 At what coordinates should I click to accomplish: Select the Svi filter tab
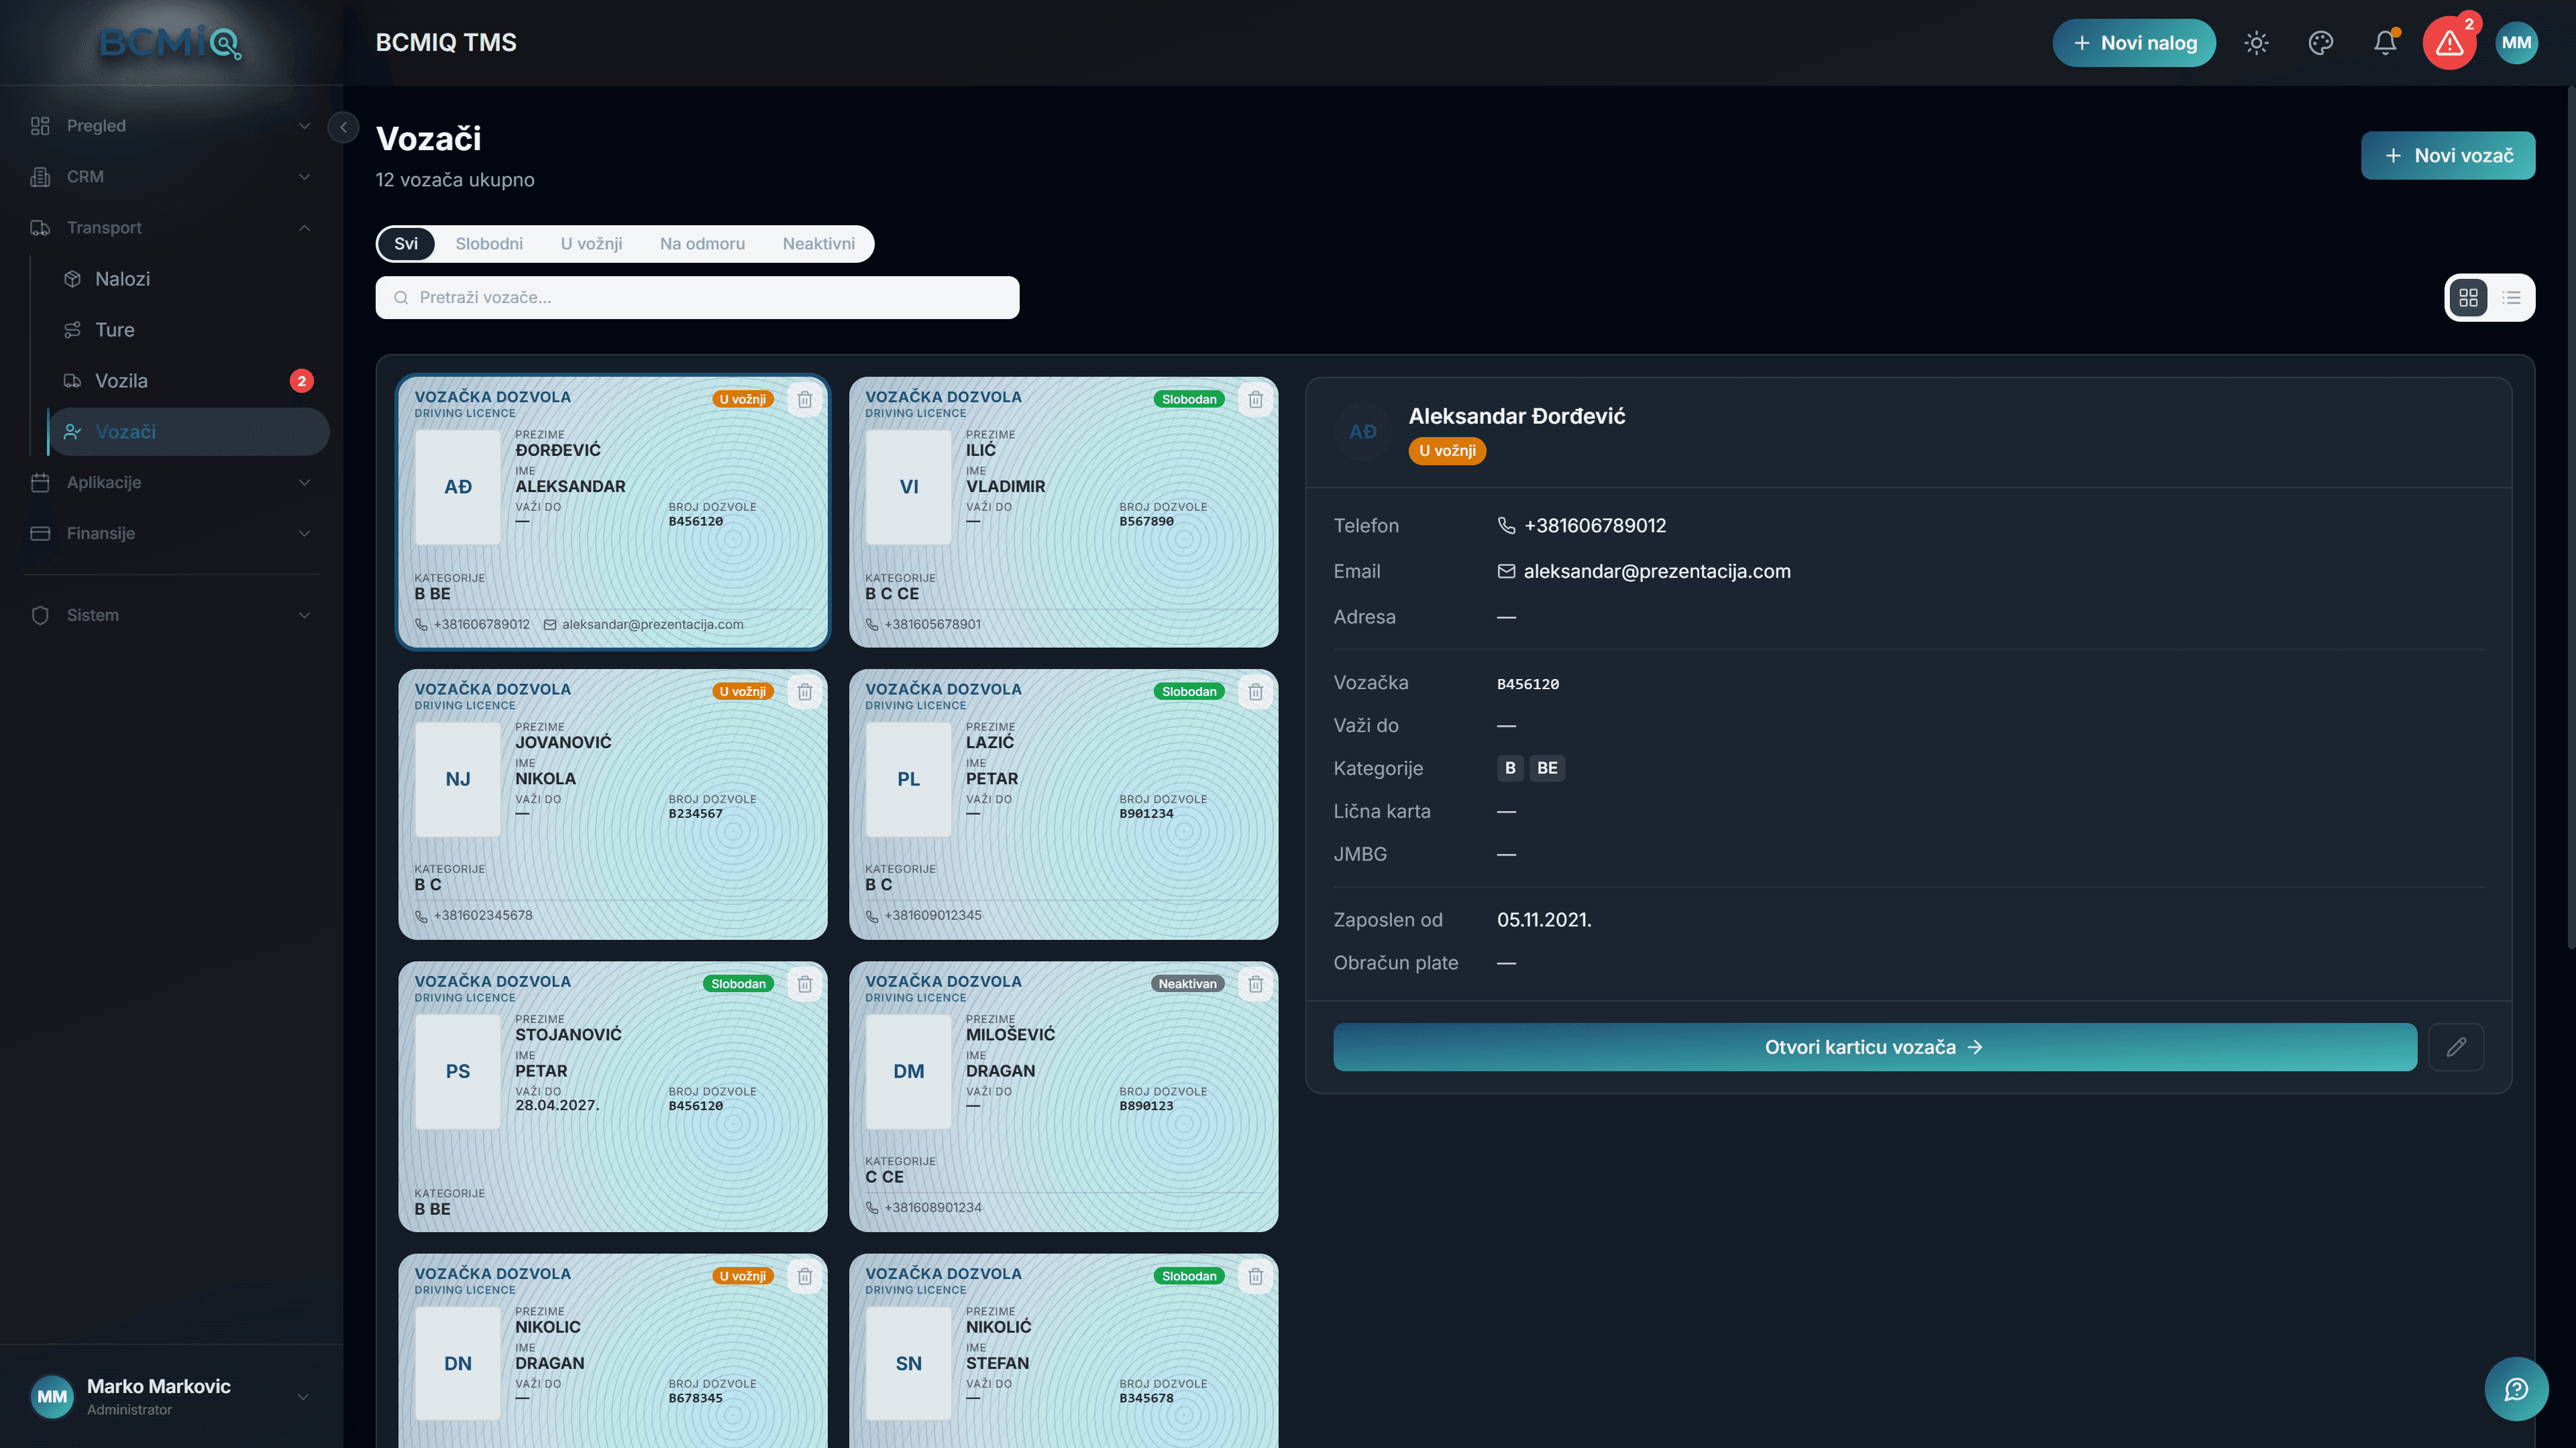pyautogui.click(x=406, y=244)
